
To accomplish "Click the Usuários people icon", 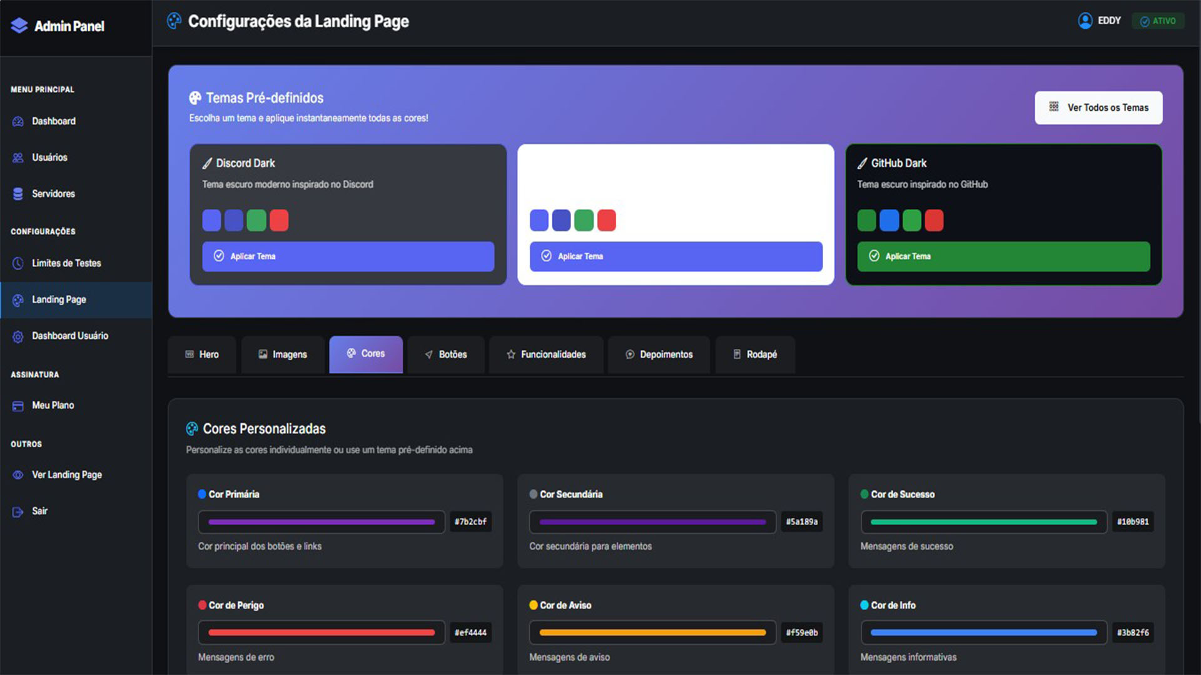I will [18, 157].
